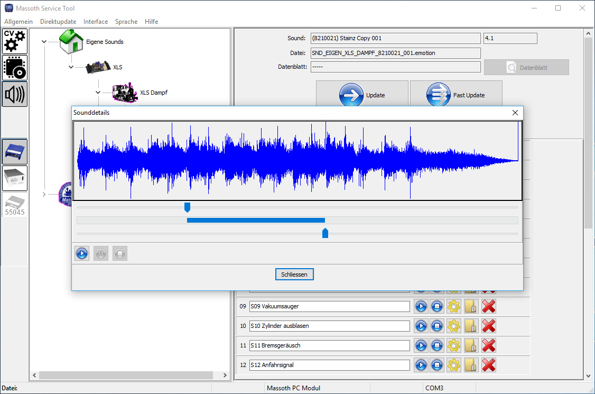Play sound S12 Anfahrsignal

tap(421, 365)
